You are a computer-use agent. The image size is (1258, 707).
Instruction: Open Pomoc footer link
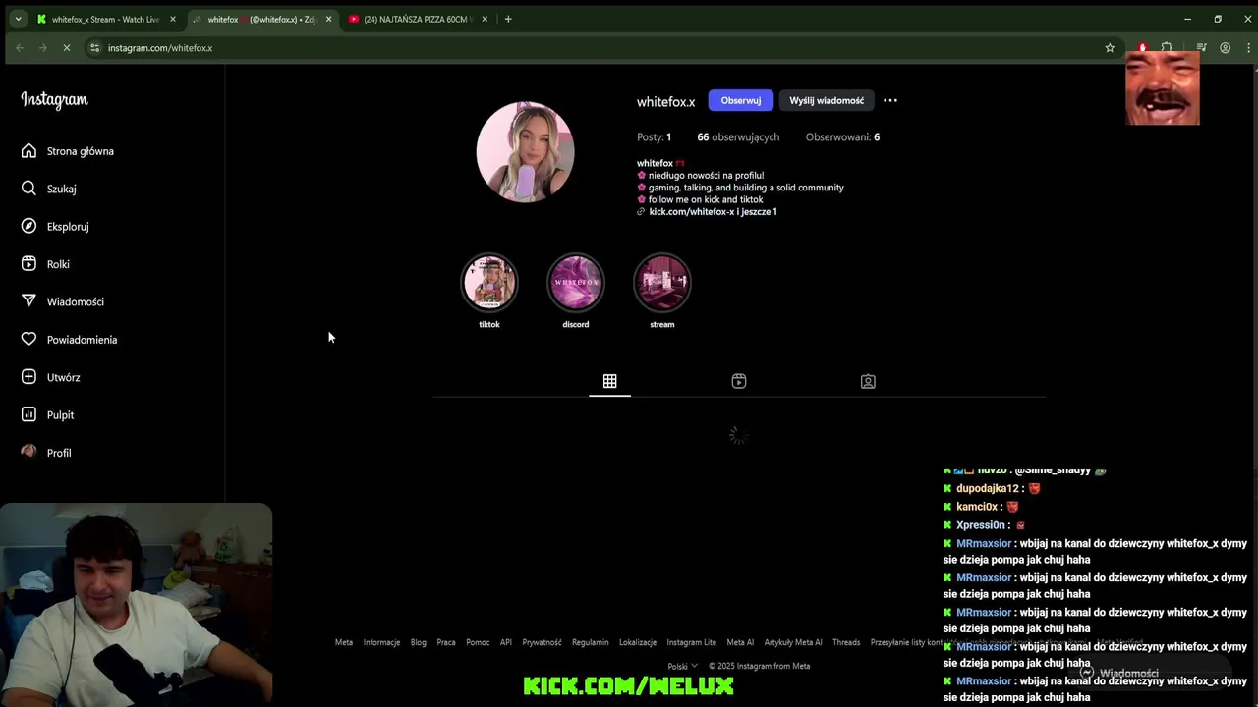point(478,642)
